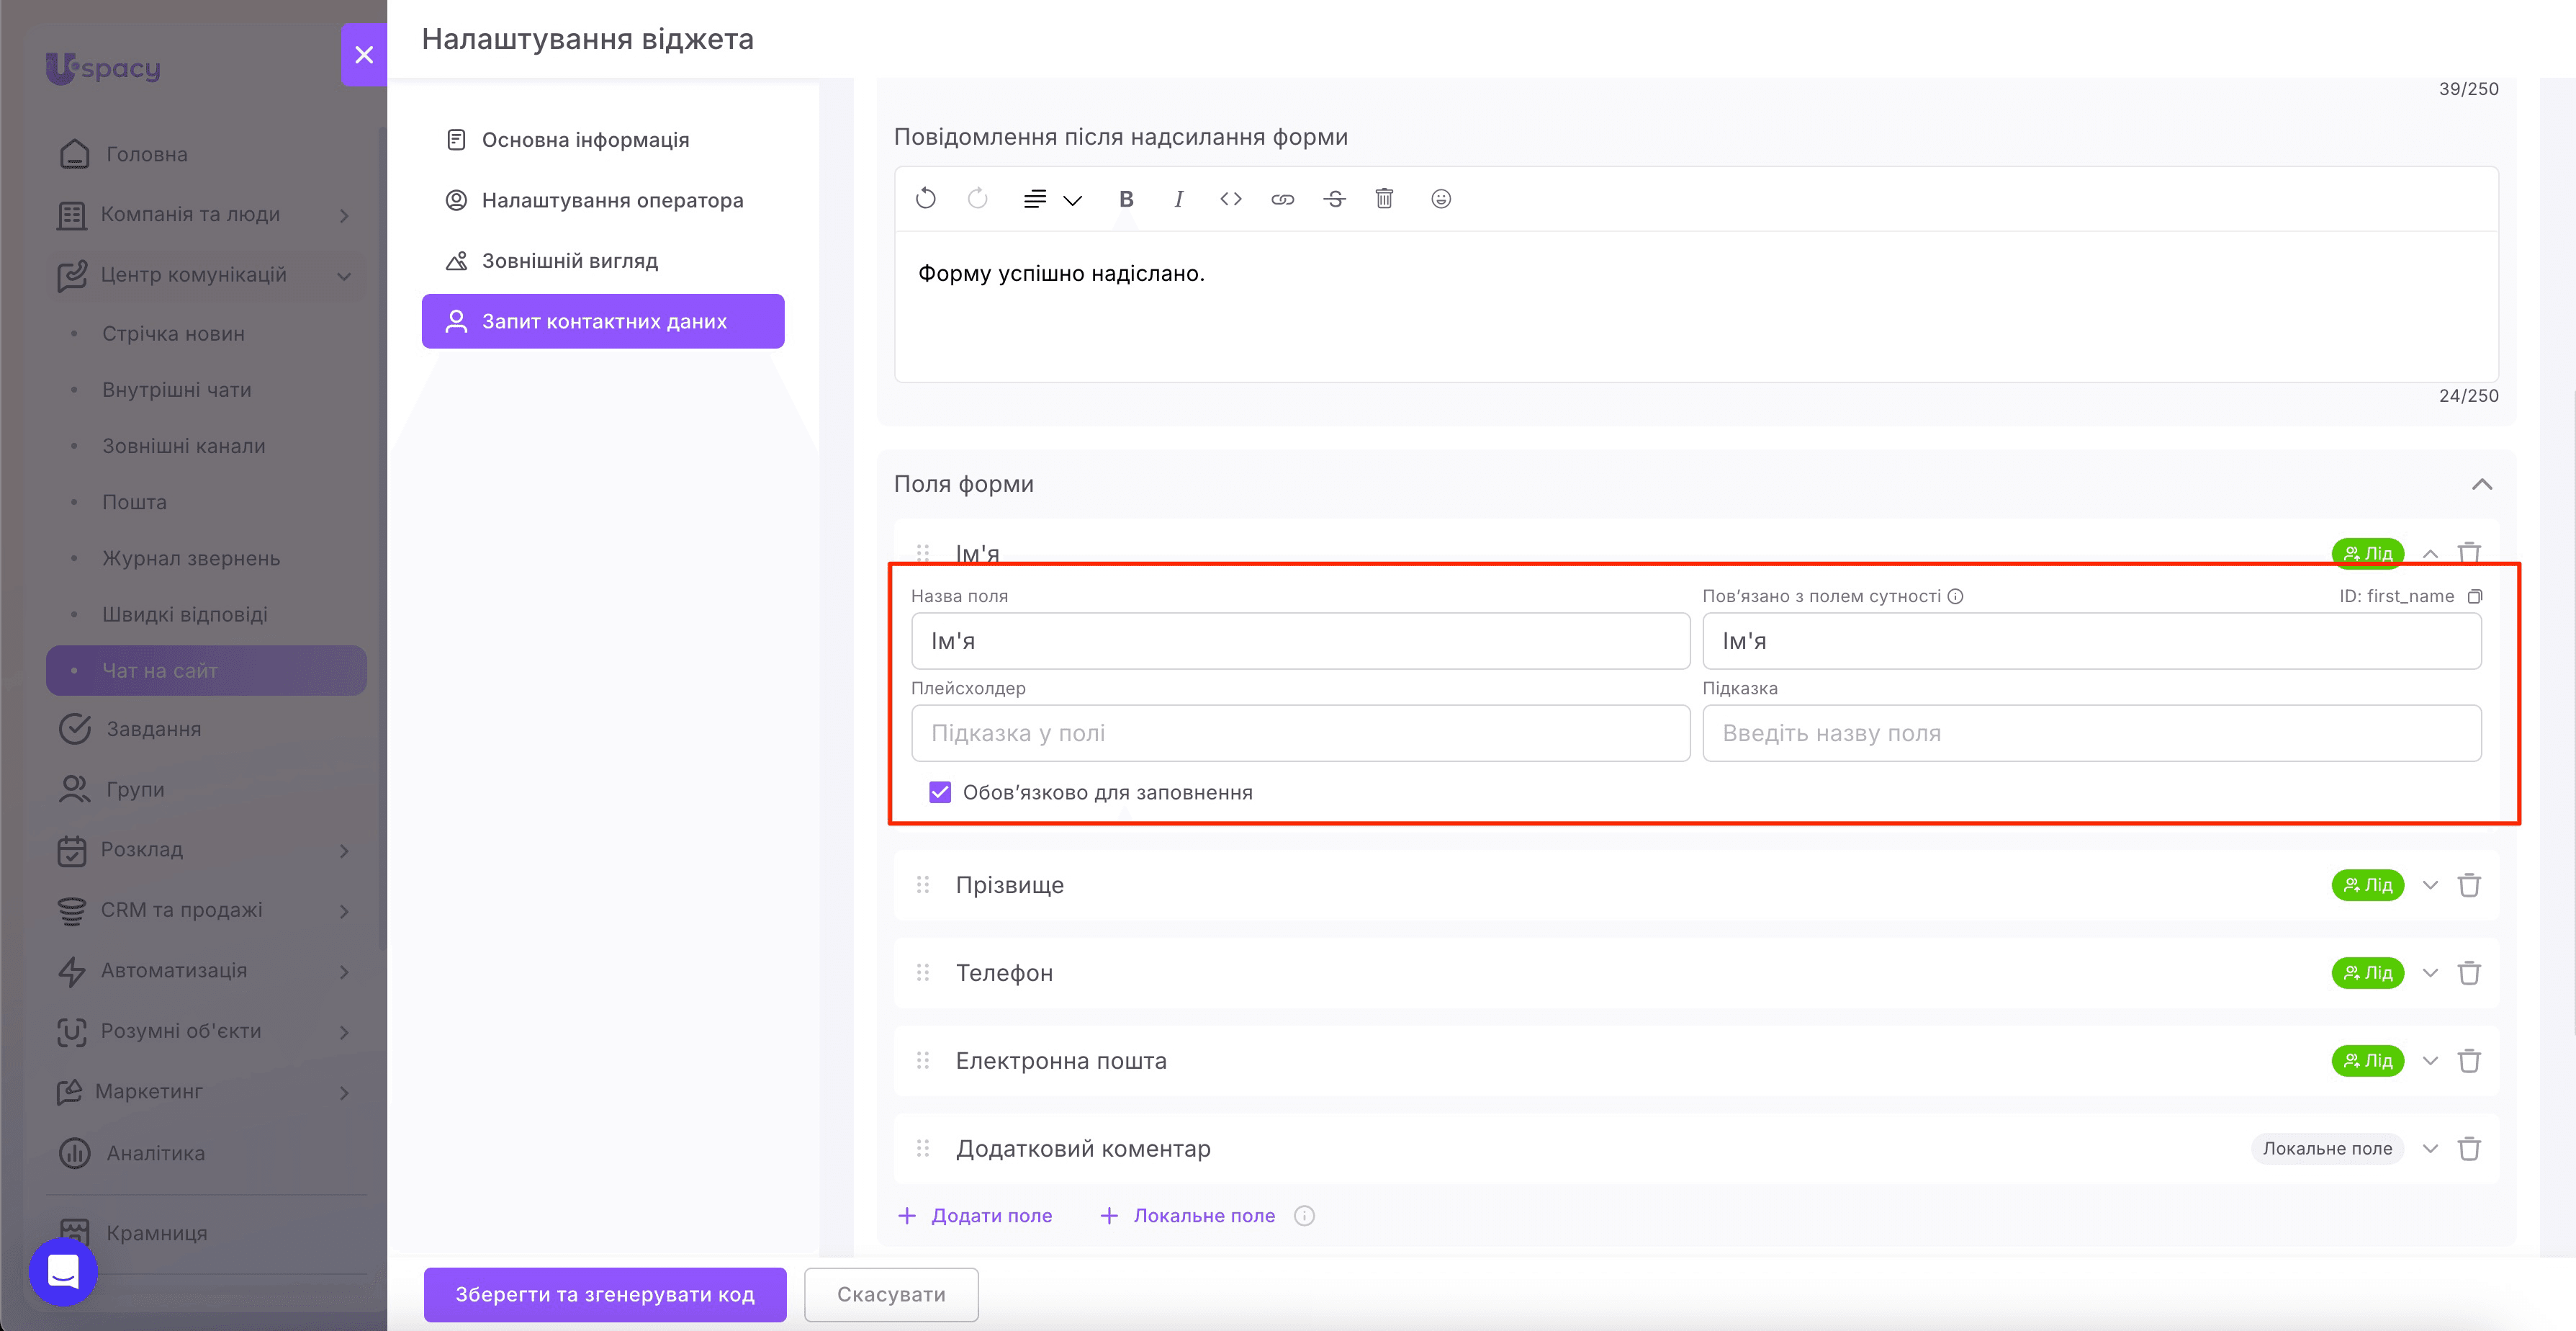Image resolution: width=2576 pixels, height=1331 pixels.
Task: Click the message text area with Форму успішно надіслано
Action: [1696, 308]
